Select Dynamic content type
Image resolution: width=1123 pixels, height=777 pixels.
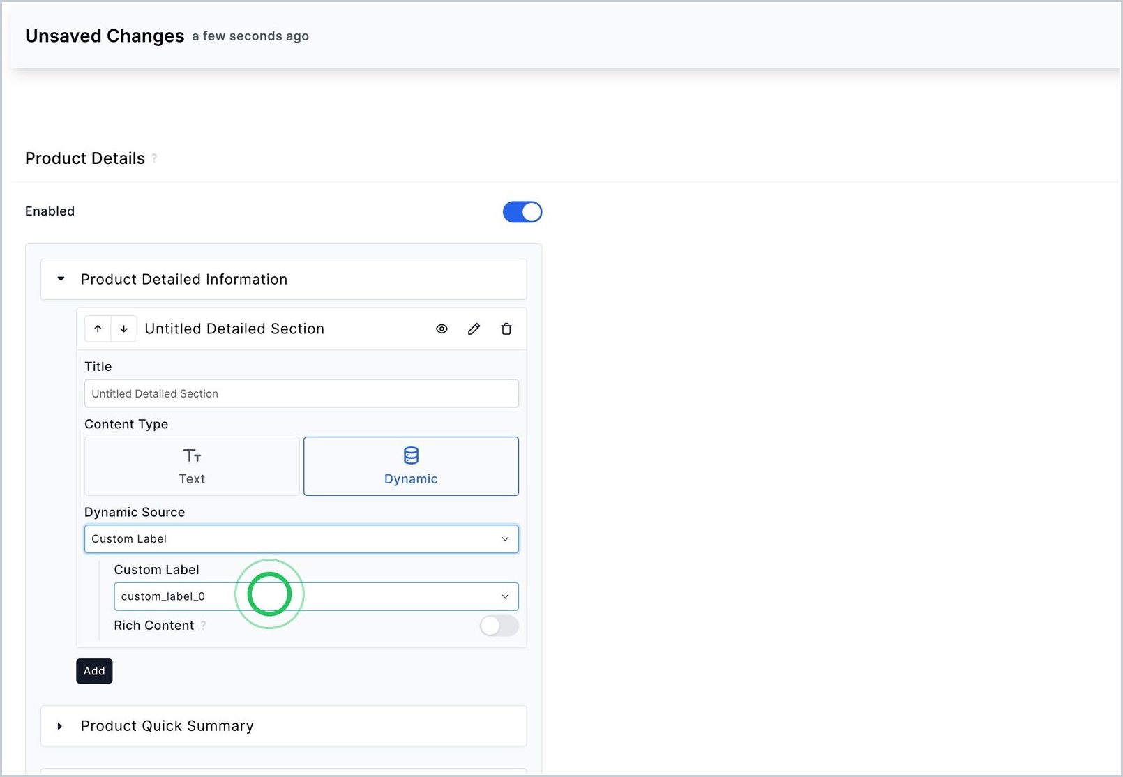pos(411,466)
